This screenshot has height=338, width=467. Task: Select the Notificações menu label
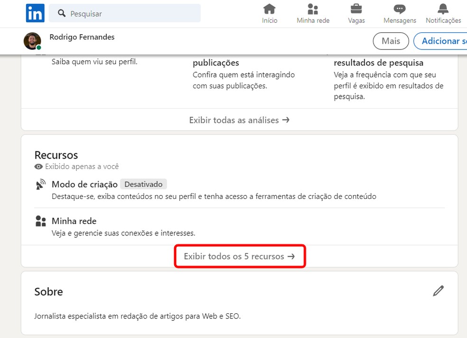(x=443, y=20)
